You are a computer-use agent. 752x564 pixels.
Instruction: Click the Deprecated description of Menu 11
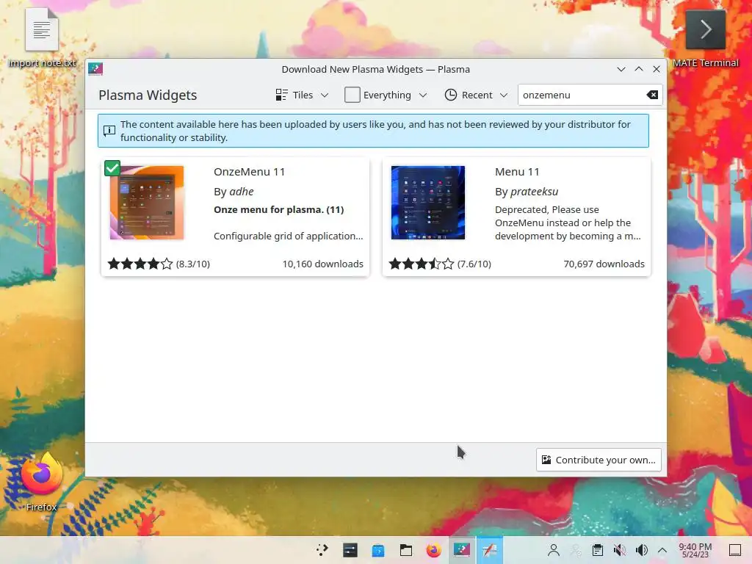(x=568, y=223)
